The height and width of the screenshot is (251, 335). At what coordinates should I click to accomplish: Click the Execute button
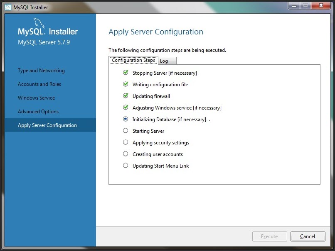tap(269, 236)
